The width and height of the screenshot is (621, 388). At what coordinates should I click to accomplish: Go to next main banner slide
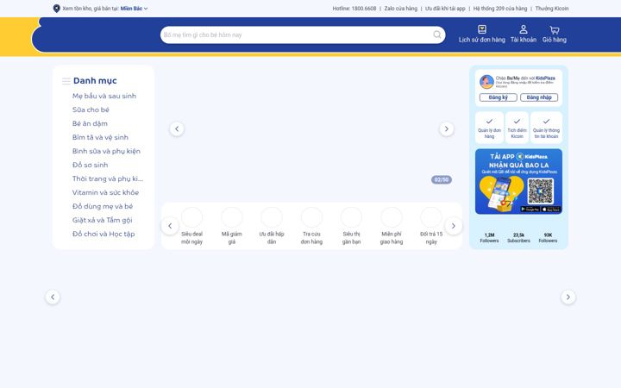(447, 128)
